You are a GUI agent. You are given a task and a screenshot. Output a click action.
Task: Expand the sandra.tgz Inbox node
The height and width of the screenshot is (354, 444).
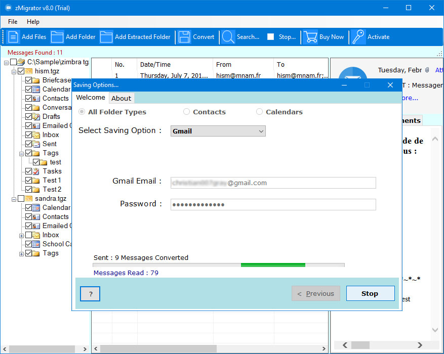21,236
